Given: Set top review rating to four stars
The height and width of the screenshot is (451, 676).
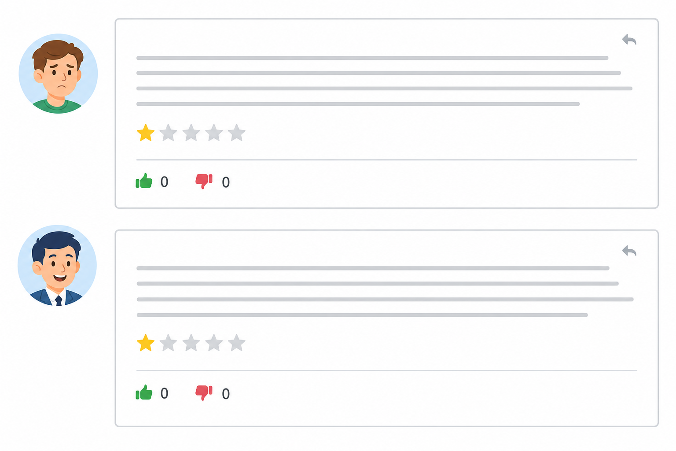Looking at the screenshot, I should tap(214, 133).
